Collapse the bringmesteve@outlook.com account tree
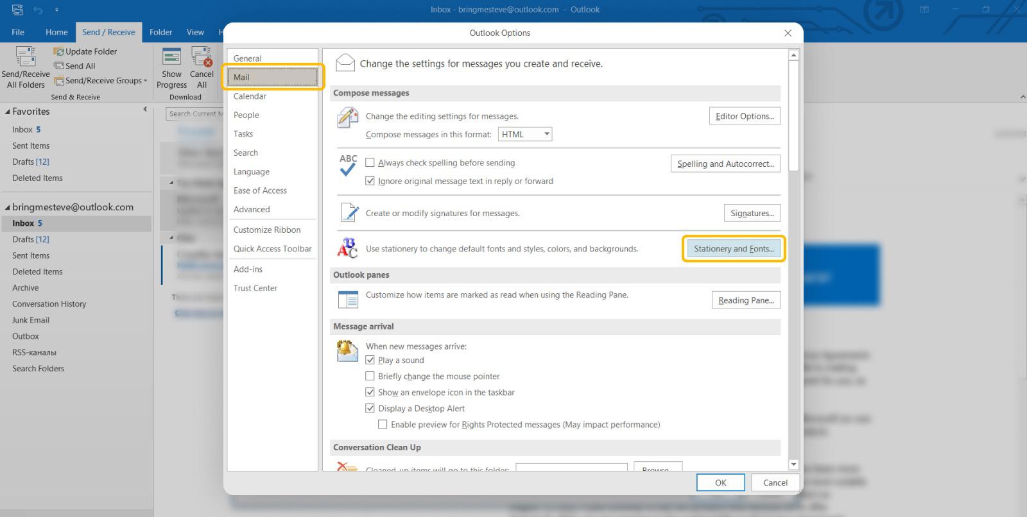 [x=8, y=207]
